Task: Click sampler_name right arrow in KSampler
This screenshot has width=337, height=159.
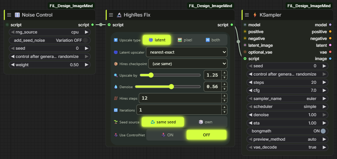Action: tap(324, 99)
